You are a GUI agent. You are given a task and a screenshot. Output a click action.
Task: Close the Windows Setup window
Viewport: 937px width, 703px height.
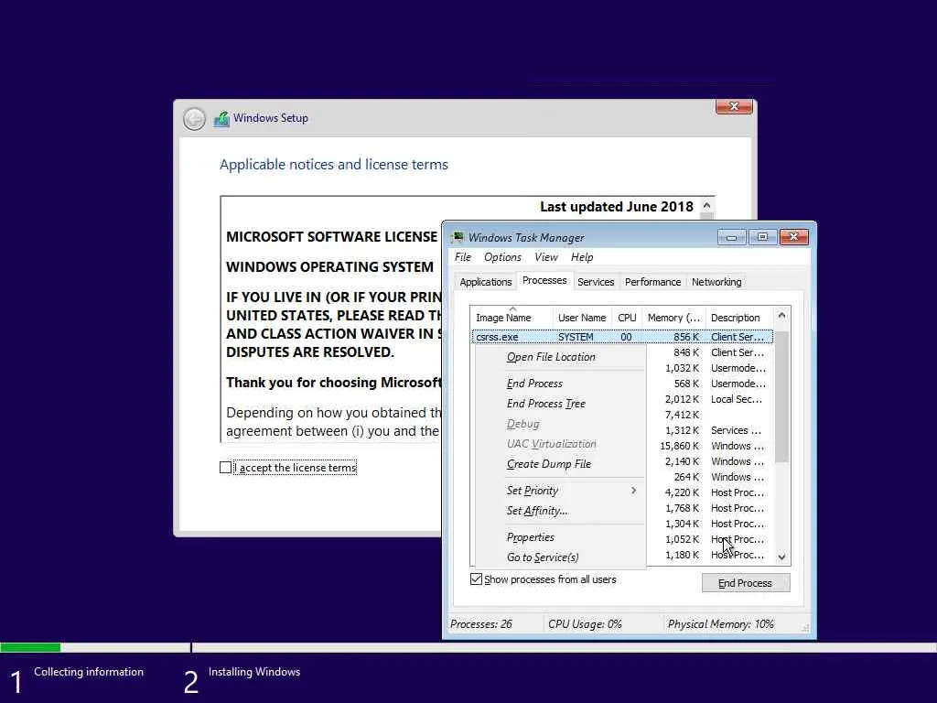(734, 106)
